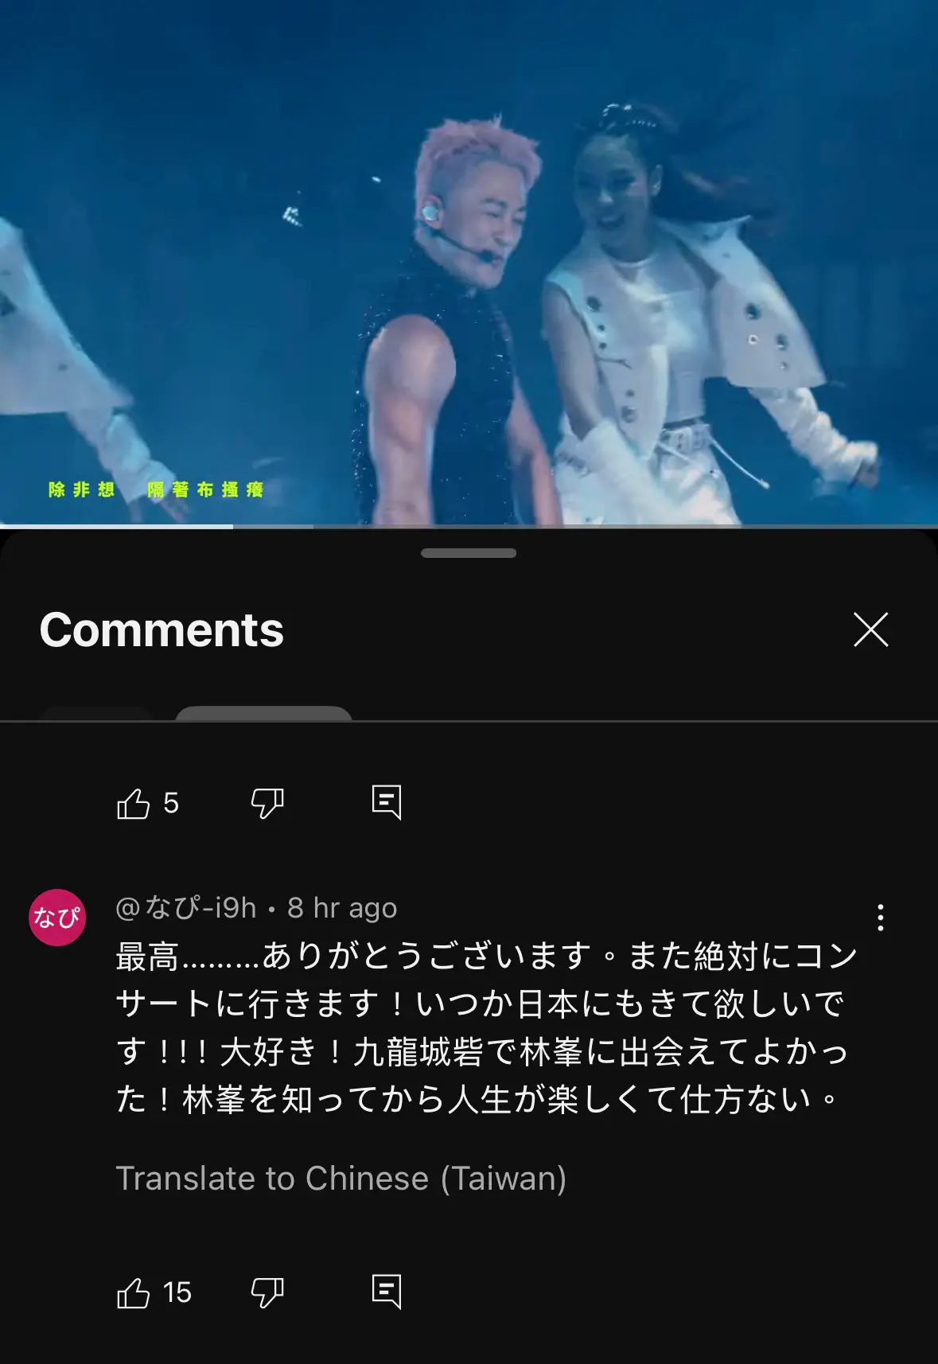The height and width of the screenshot is (1364, 938).
Task: Select the highlighted comment sort tab
Action: tap(263, 714)
